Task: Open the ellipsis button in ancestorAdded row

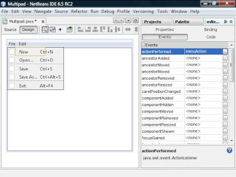Action: point(225,58)
